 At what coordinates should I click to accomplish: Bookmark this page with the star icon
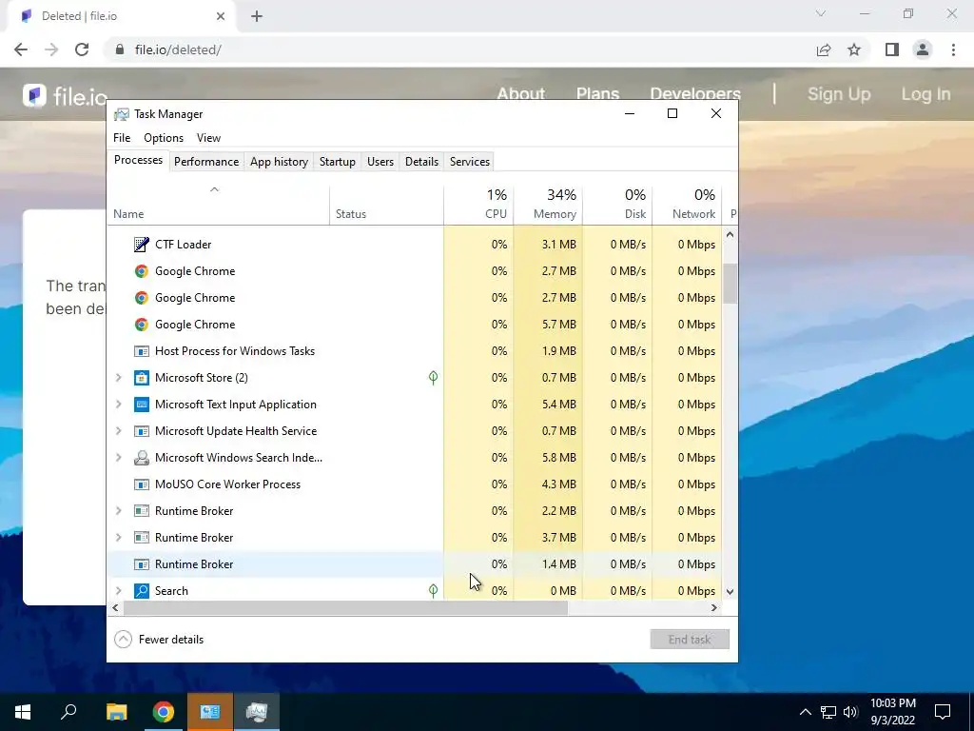[854, 49]
